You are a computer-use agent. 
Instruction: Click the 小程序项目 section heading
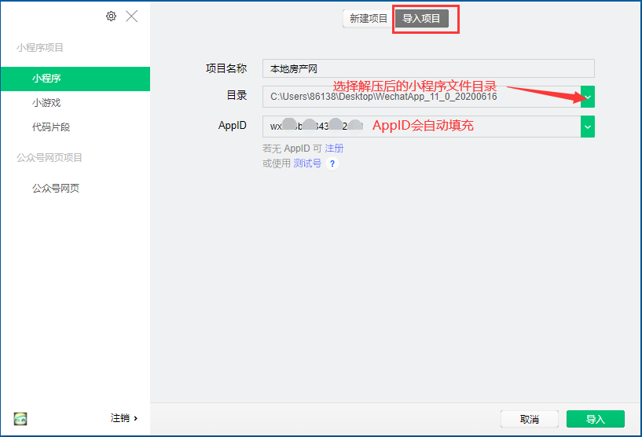[40, 47]
